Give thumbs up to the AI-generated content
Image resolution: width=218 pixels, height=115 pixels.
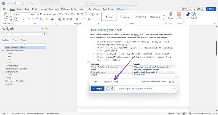coord(170,81)
